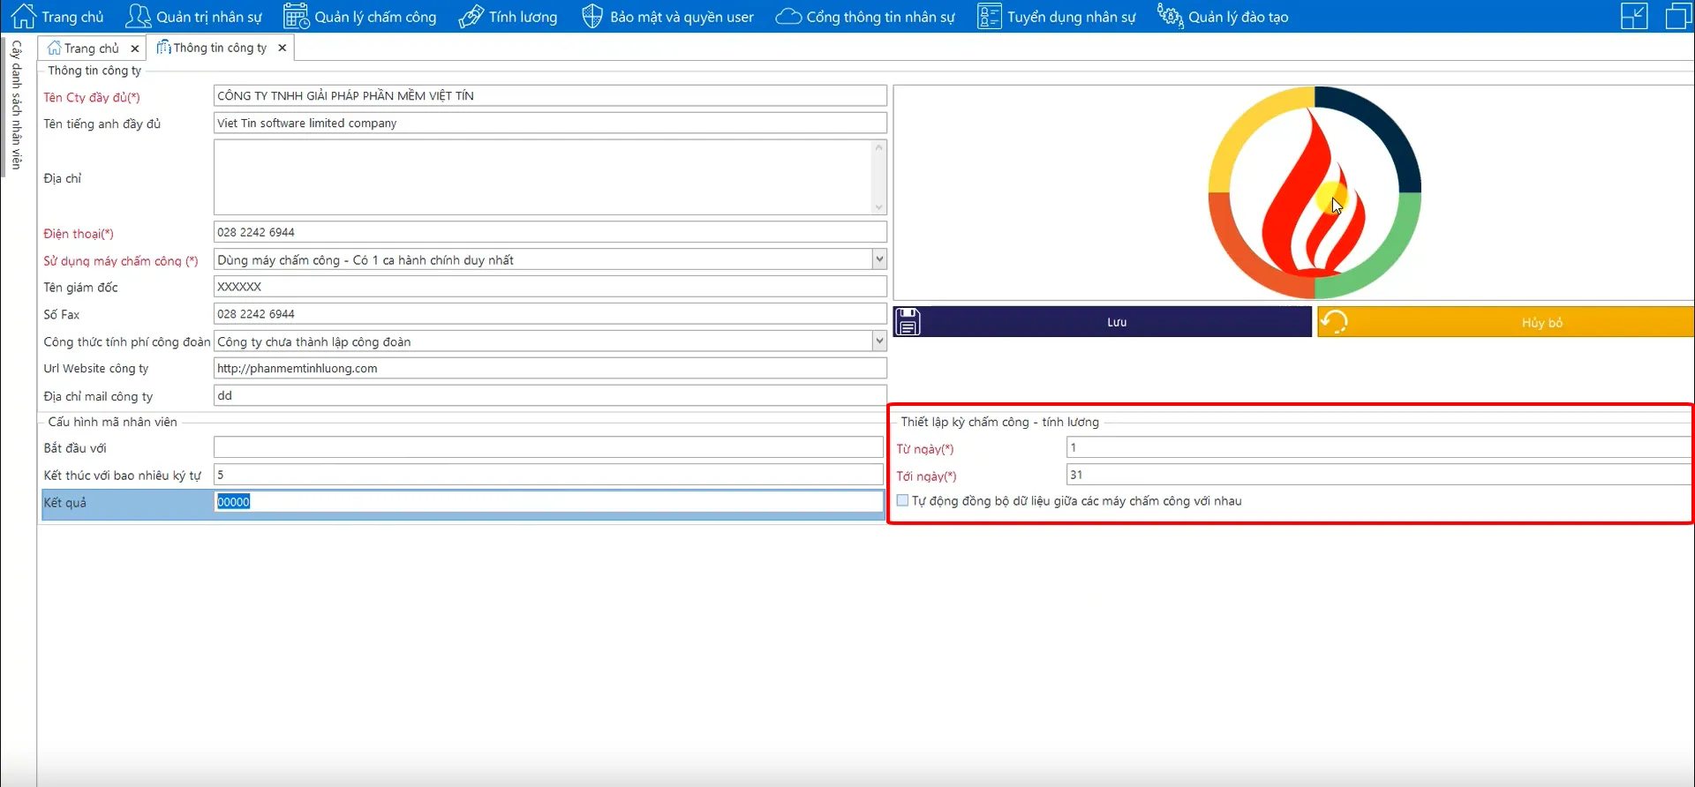Open Tính lương menu
The image size is (1695, 787).
(508, 17)
